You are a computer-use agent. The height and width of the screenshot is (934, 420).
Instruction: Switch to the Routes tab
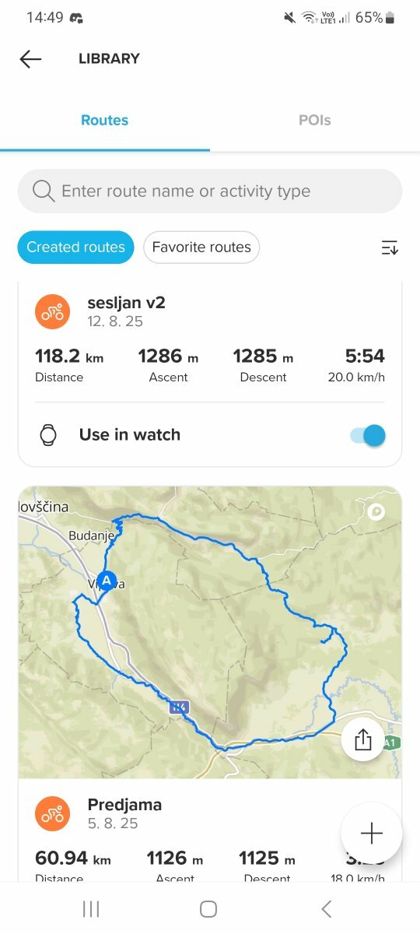(x=105, y=121)
